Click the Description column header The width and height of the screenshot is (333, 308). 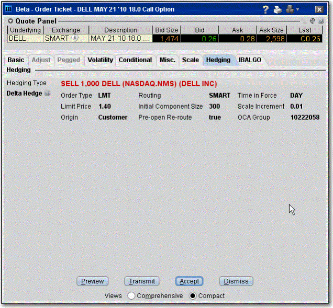click(x=120, y=30)
